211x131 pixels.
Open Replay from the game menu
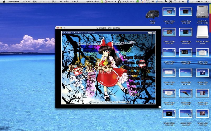pyautogui.click(x=133, y=73)
